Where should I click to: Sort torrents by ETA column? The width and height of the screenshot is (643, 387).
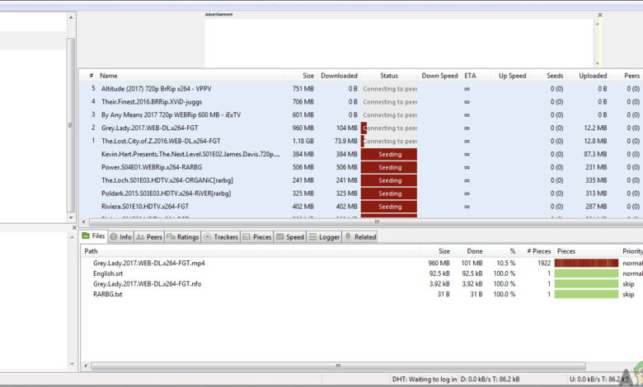470,76
